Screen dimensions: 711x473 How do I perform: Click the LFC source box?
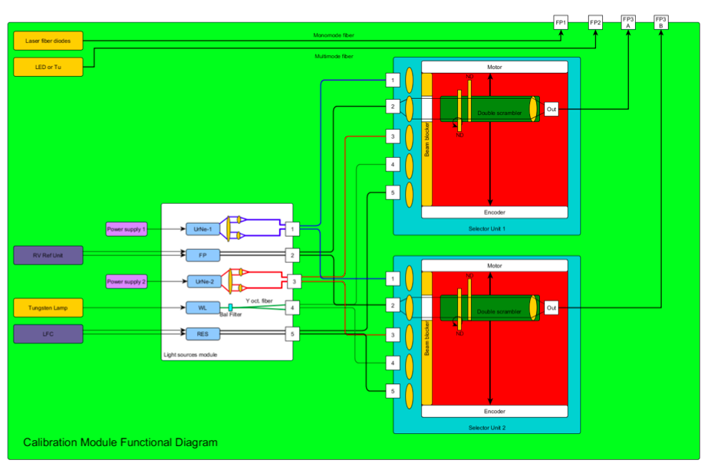[x=48, y=333]
